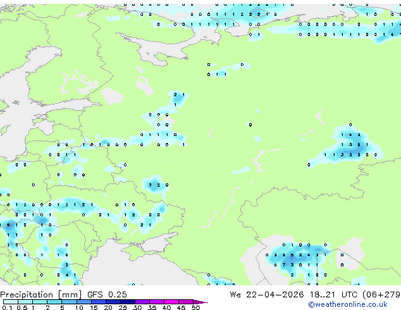
Task: Pick the 10–15 mm blue legend swatch
Action: point(83,302)
